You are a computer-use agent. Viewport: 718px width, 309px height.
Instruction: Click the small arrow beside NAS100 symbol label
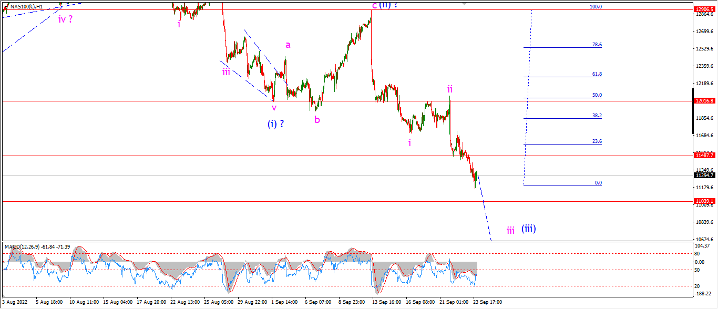pos(5,6)
